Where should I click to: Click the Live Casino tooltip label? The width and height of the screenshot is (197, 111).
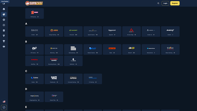pos(5,1)
